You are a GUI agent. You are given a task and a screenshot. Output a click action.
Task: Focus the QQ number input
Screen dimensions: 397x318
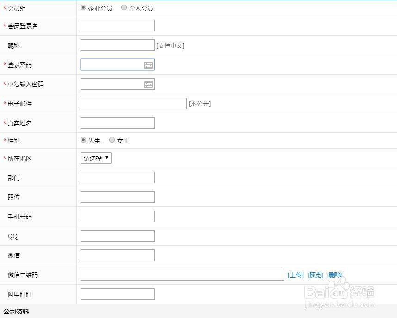click(117, 236)
